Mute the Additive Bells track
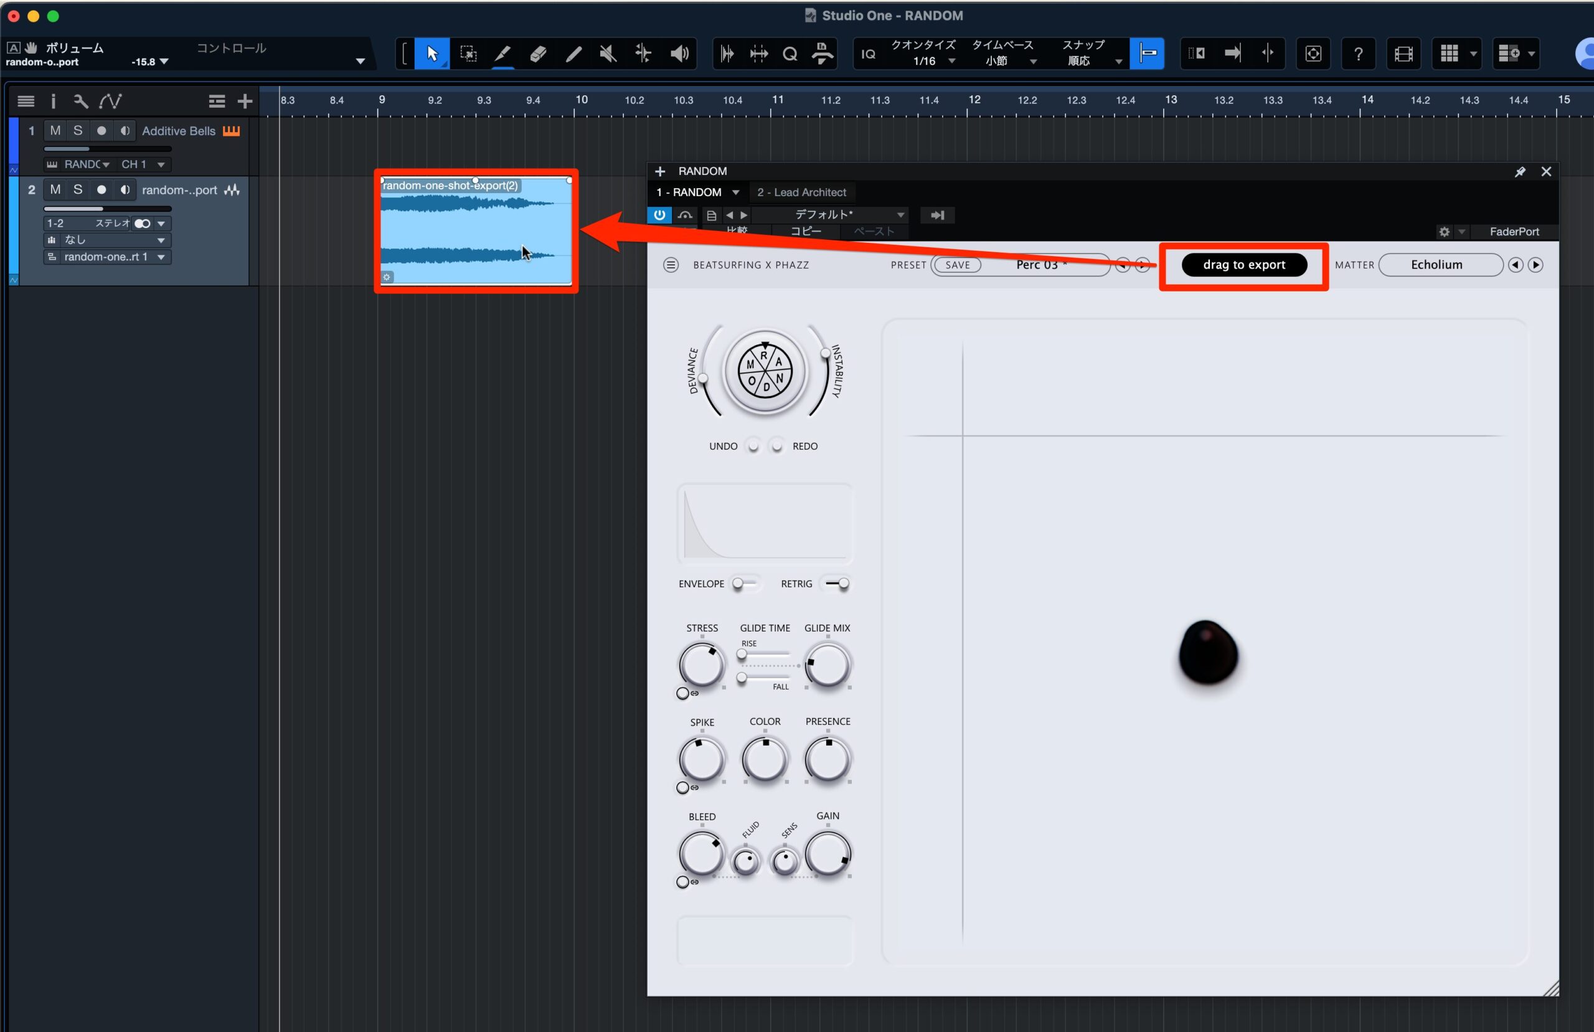 click(55, 131)
